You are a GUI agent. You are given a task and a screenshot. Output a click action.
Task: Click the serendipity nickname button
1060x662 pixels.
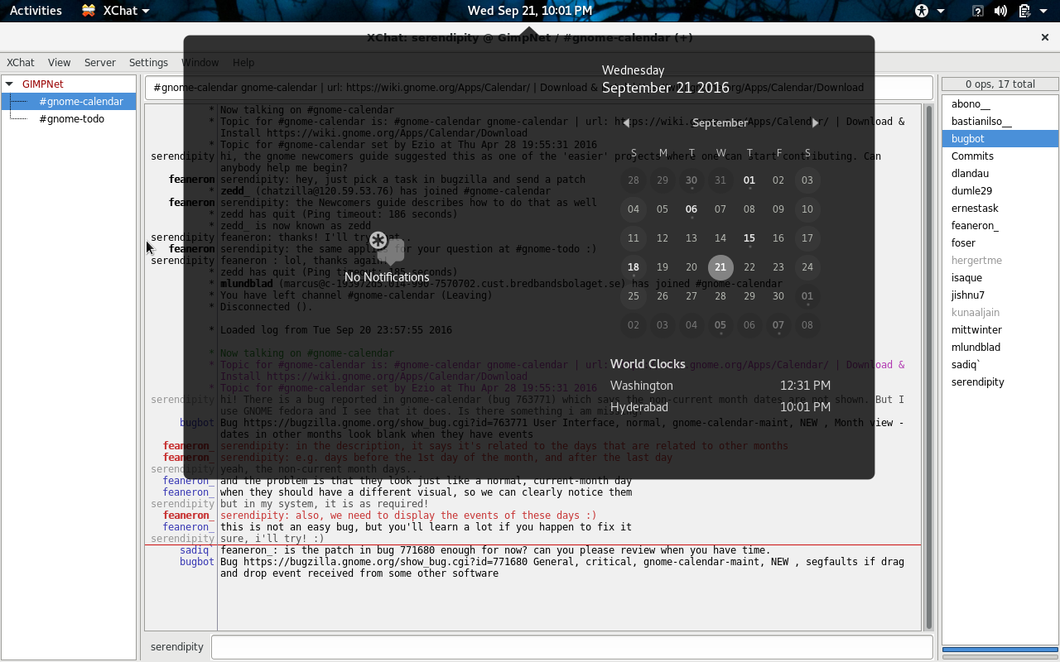point(177,647)
